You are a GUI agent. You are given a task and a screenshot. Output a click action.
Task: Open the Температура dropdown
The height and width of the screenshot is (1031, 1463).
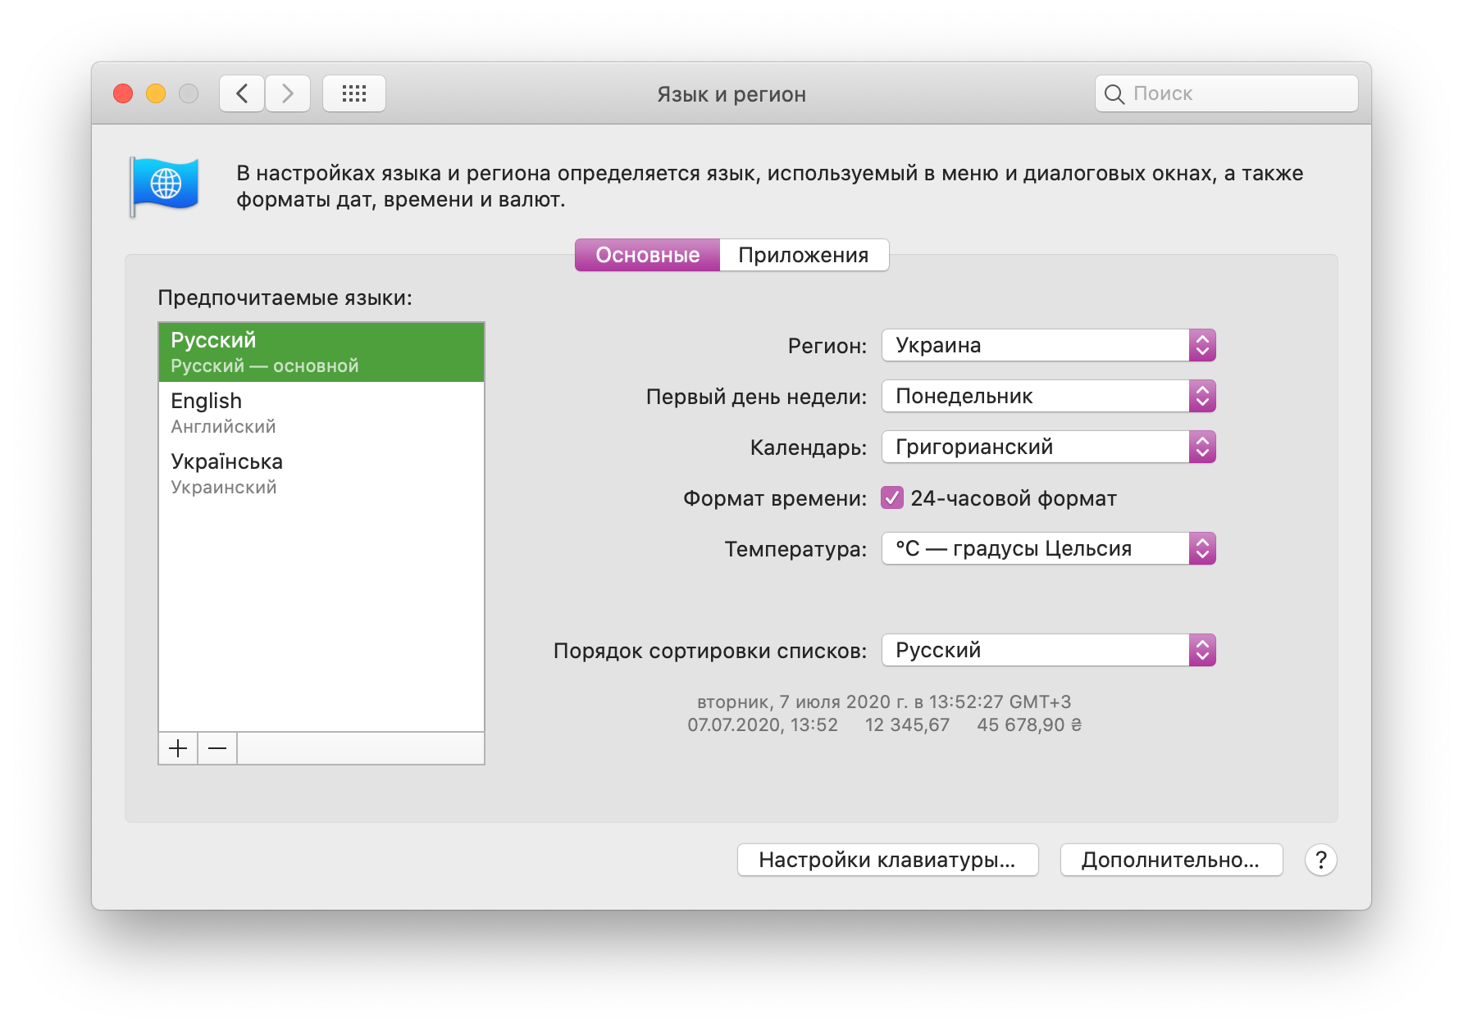click(x=1048, y=548)
